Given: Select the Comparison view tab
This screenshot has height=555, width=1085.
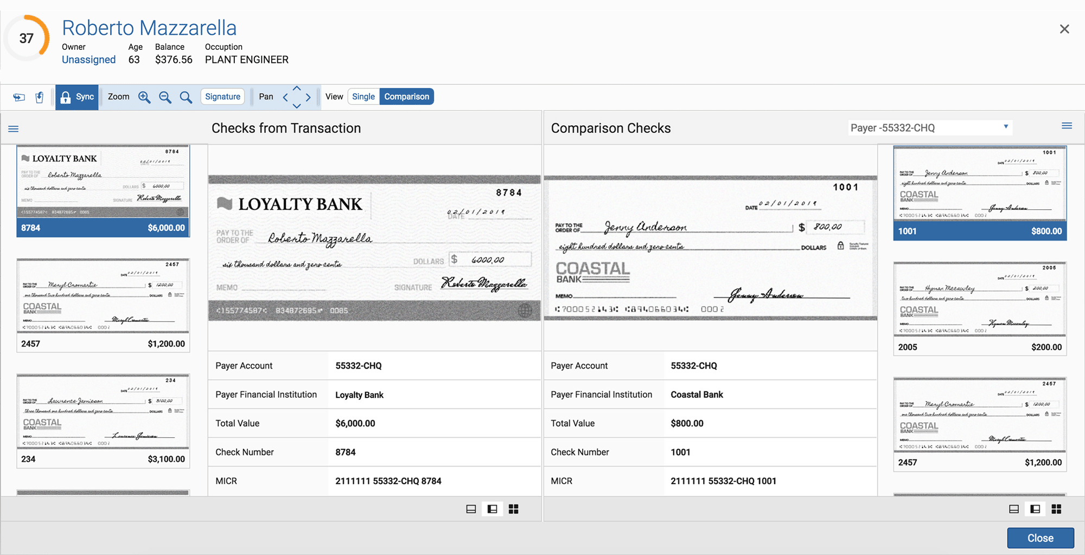Looking at the screenshot, I should click(406, 96).
